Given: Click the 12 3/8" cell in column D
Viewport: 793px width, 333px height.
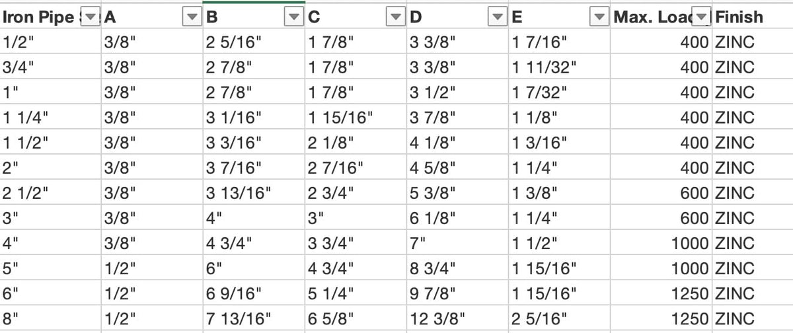Looking at the screenshot, I should click(457, 318).
